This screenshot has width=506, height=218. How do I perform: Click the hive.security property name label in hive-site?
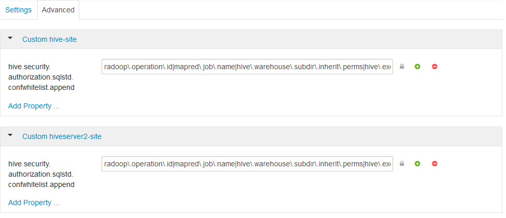(41, 76)
